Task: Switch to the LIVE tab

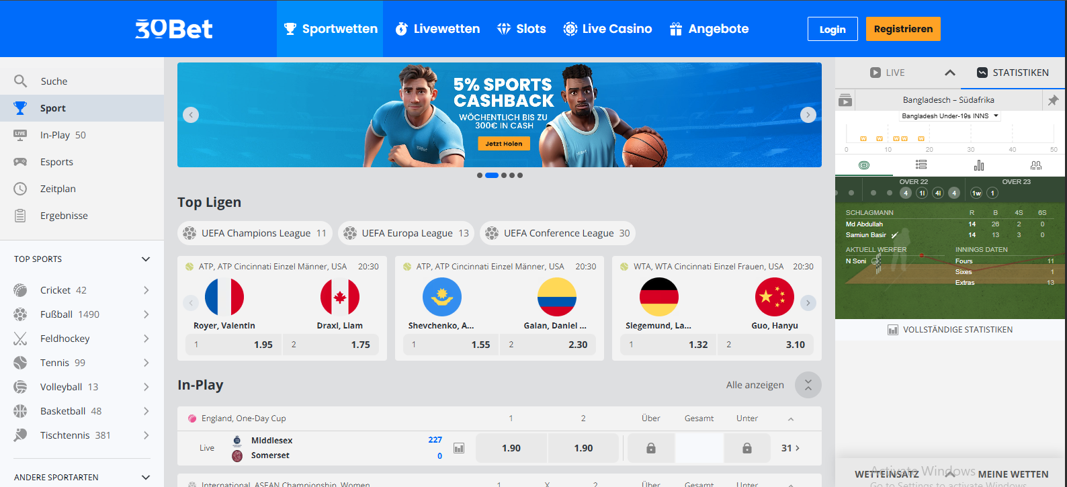Action: pos(887,73)
